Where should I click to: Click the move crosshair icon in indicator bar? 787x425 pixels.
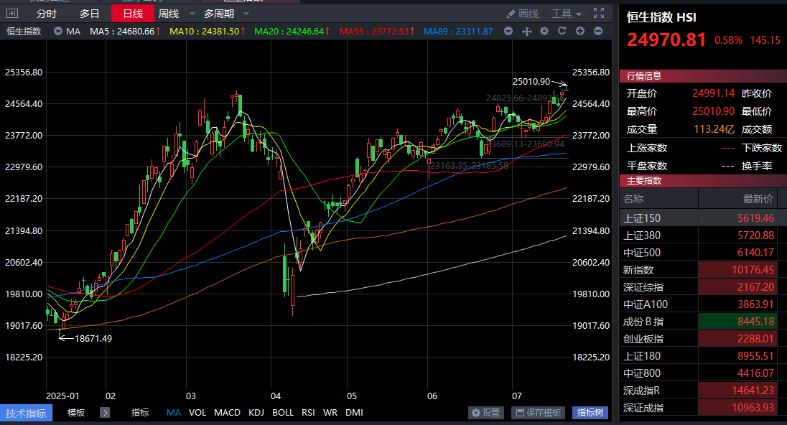526,31
